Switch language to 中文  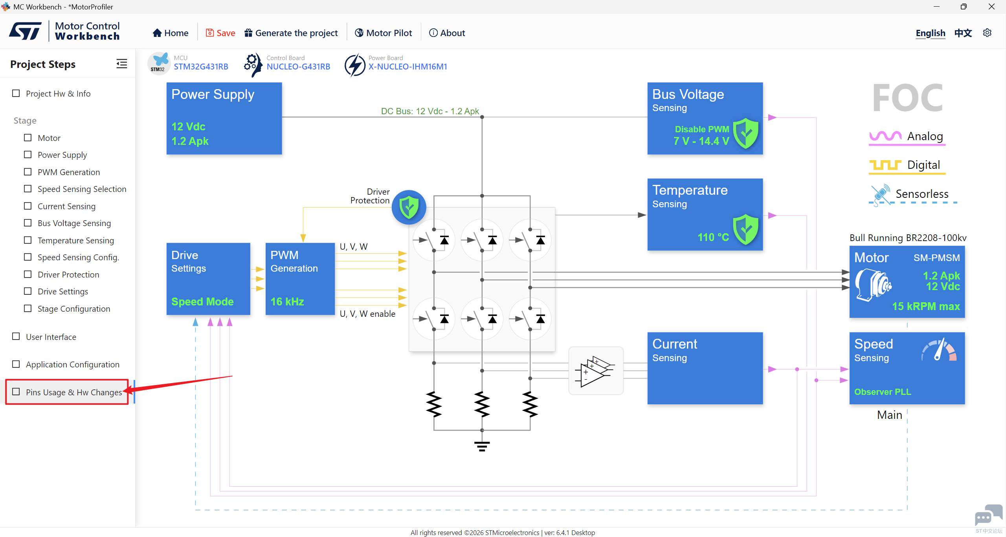tap(963, 33)
